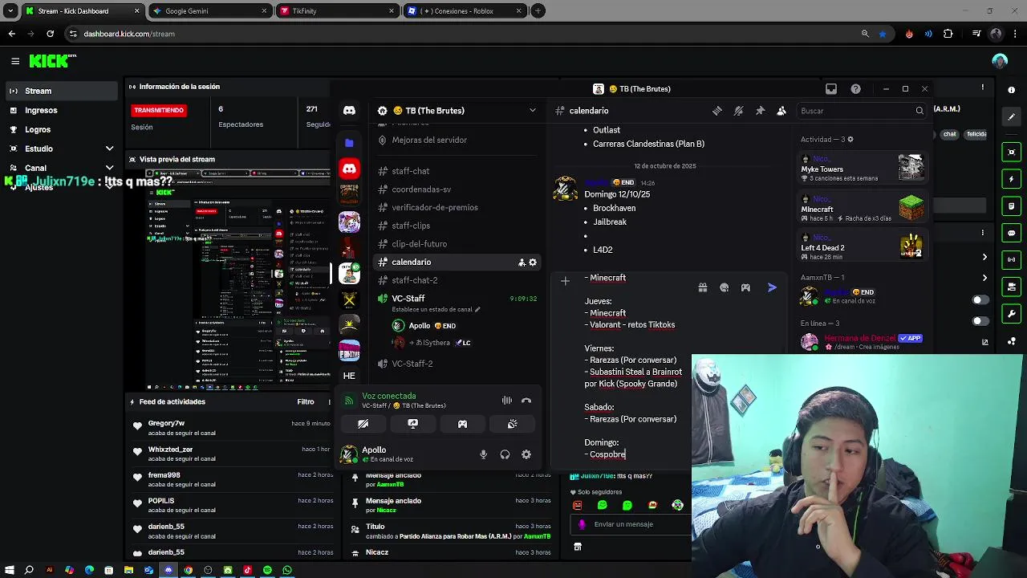Click pencil edit icon in Kick right sidebar

click(1011, 117)
